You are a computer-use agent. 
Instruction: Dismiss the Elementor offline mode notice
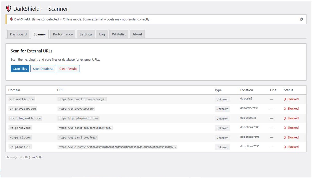pyautogui.click(x=301, y=19)
